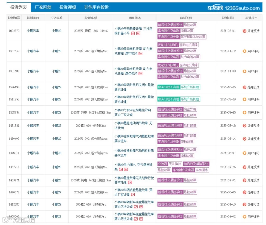Image resolution: width=266 pixels, height=225 pixels.
Task: Open 小鹏X9 series link in row 1480409
Action: coord(56,139)
